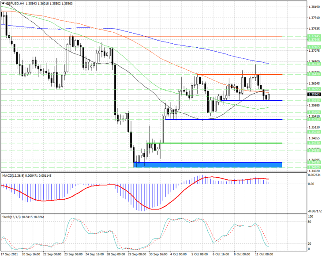Click the 11 Oct 08:00 time label

click(264, 254)
